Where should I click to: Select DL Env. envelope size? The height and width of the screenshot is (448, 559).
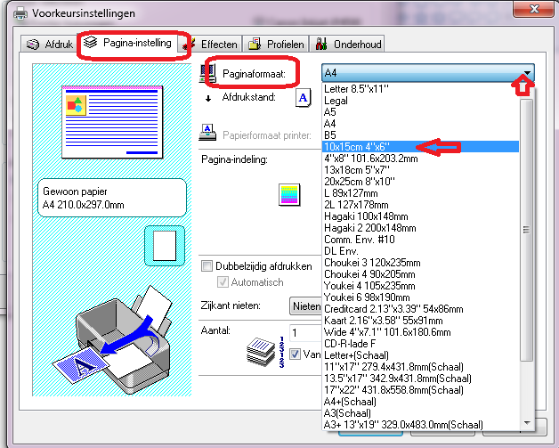point(420,251)
